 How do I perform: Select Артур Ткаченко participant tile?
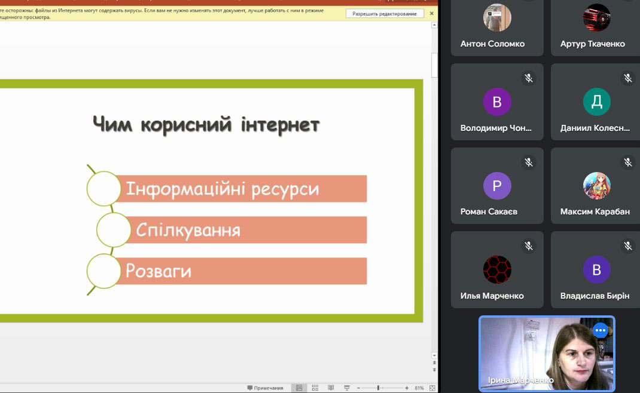[596, 27]
